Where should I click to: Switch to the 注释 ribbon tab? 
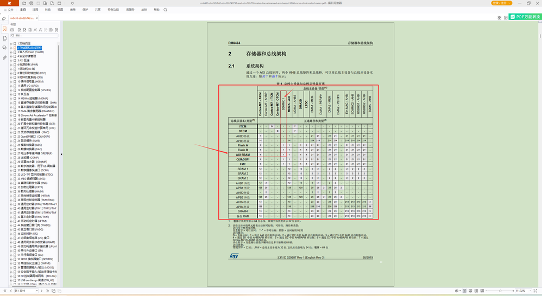point(35,10)
